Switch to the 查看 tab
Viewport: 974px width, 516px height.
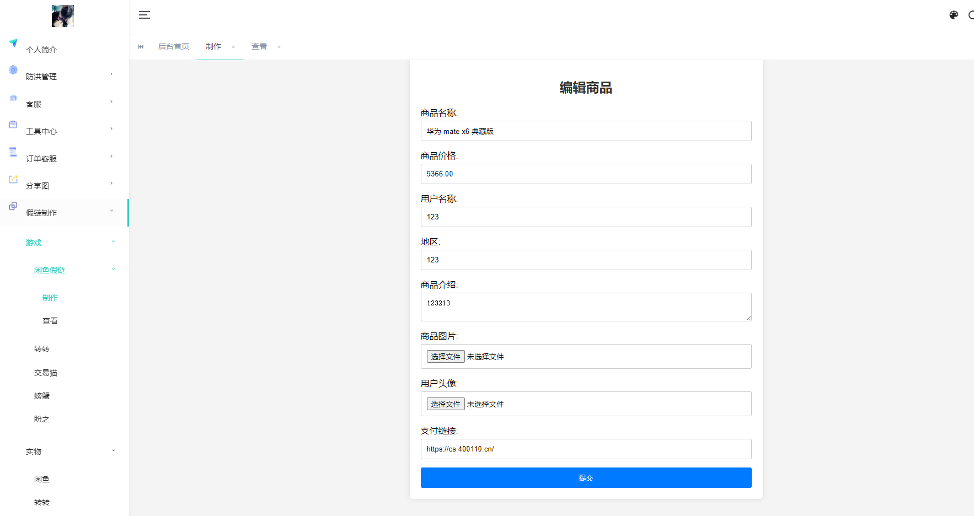[x=259, y=47]
